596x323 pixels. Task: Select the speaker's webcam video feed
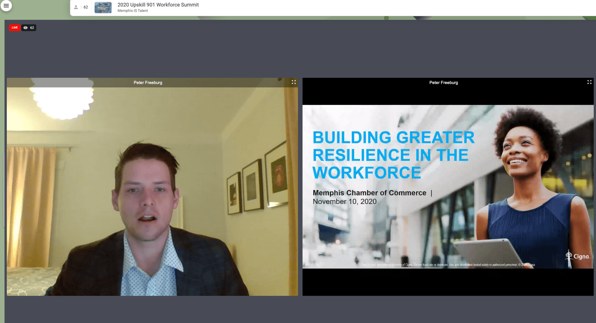click(152, 192)
